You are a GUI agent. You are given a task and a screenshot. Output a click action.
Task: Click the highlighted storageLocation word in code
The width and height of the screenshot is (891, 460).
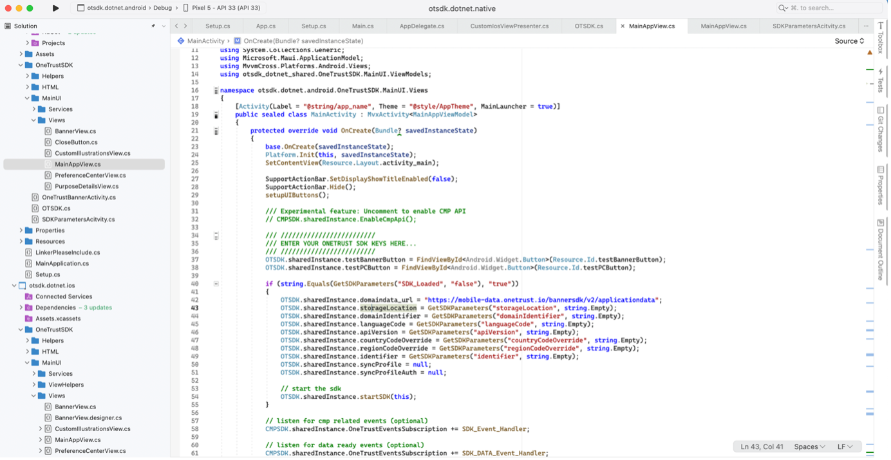(388, 308)
